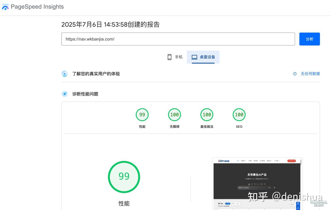Screen dimensions: 331x210
Task: Click the 无障碍 label under its gauge
Action: 175,127
